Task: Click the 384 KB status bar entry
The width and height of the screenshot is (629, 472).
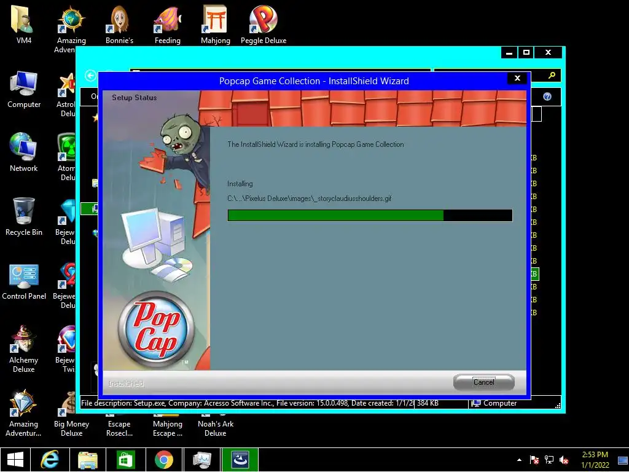Action: click(428, 403)
